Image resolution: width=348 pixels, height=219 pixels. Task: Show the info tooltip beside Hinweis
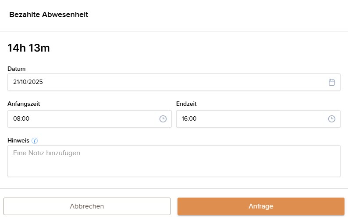pyautogui.click(x=35, y=141)
